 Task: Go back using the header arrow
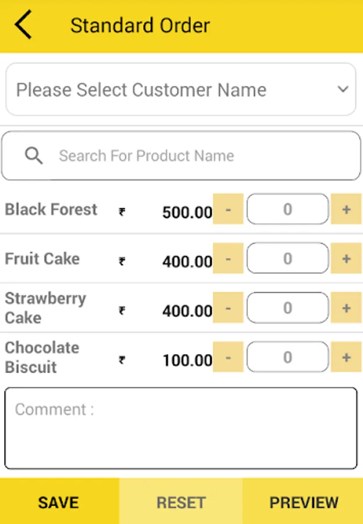23,24
